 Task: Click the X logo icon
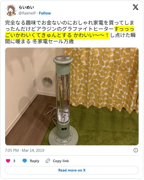click(x=136, y=7)
